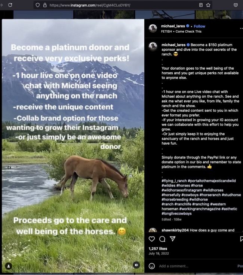Click the Instagram URL address bar
This screenshot has width=243, height=275.
[112, 5]
